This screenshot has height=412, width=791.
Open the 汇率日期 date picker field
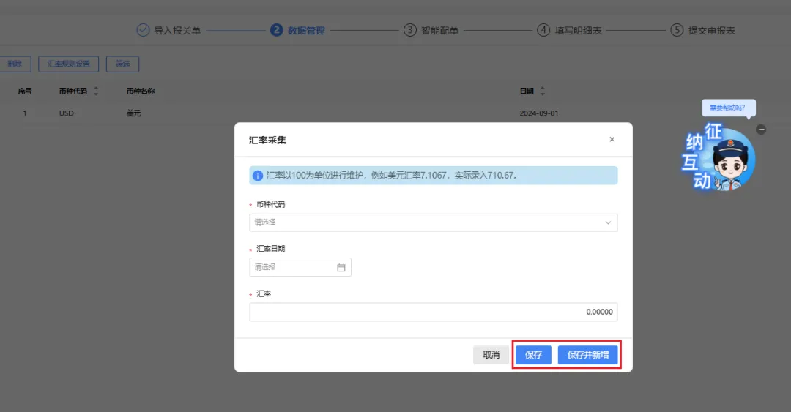(300, 267)
